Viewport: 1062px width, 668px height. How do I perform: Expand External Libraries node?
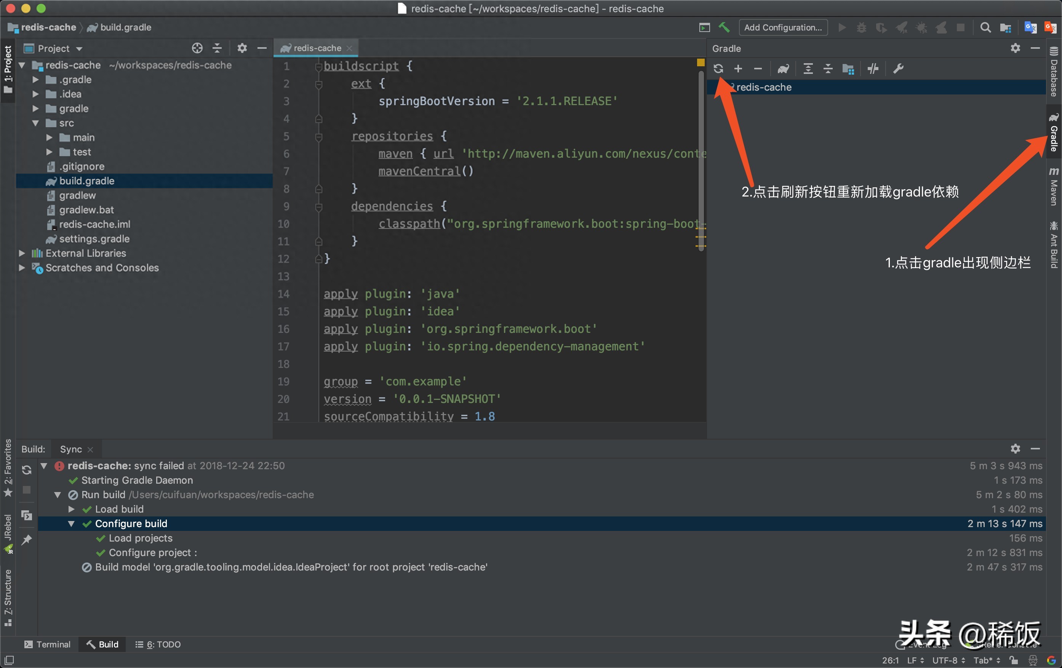click(x=22, y=253)
